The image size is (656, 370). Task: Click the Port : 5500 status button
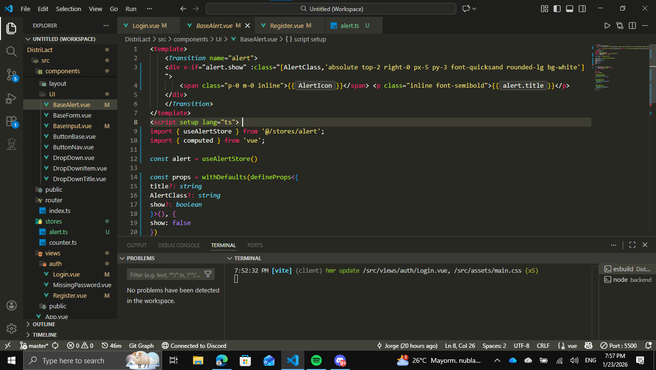[618, 345]
